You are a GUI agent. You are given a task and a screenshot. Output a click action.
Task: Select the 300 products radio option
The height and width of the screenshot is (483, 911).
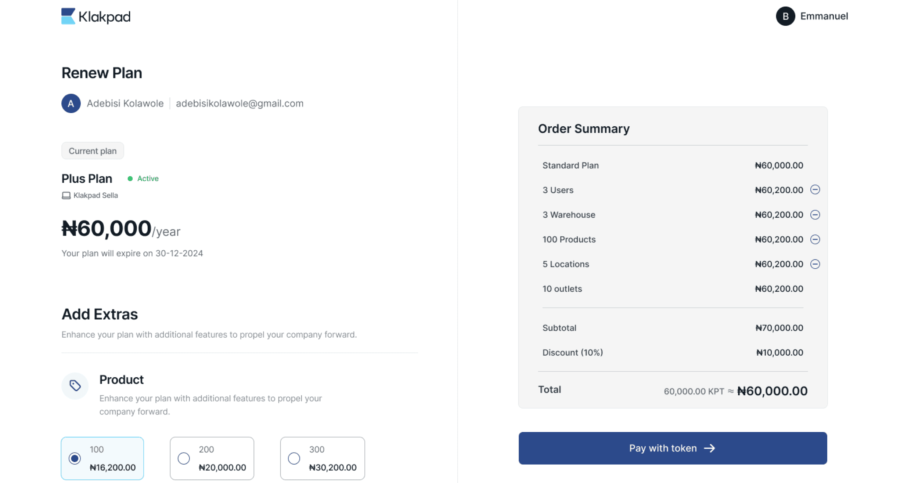[294, 458]
